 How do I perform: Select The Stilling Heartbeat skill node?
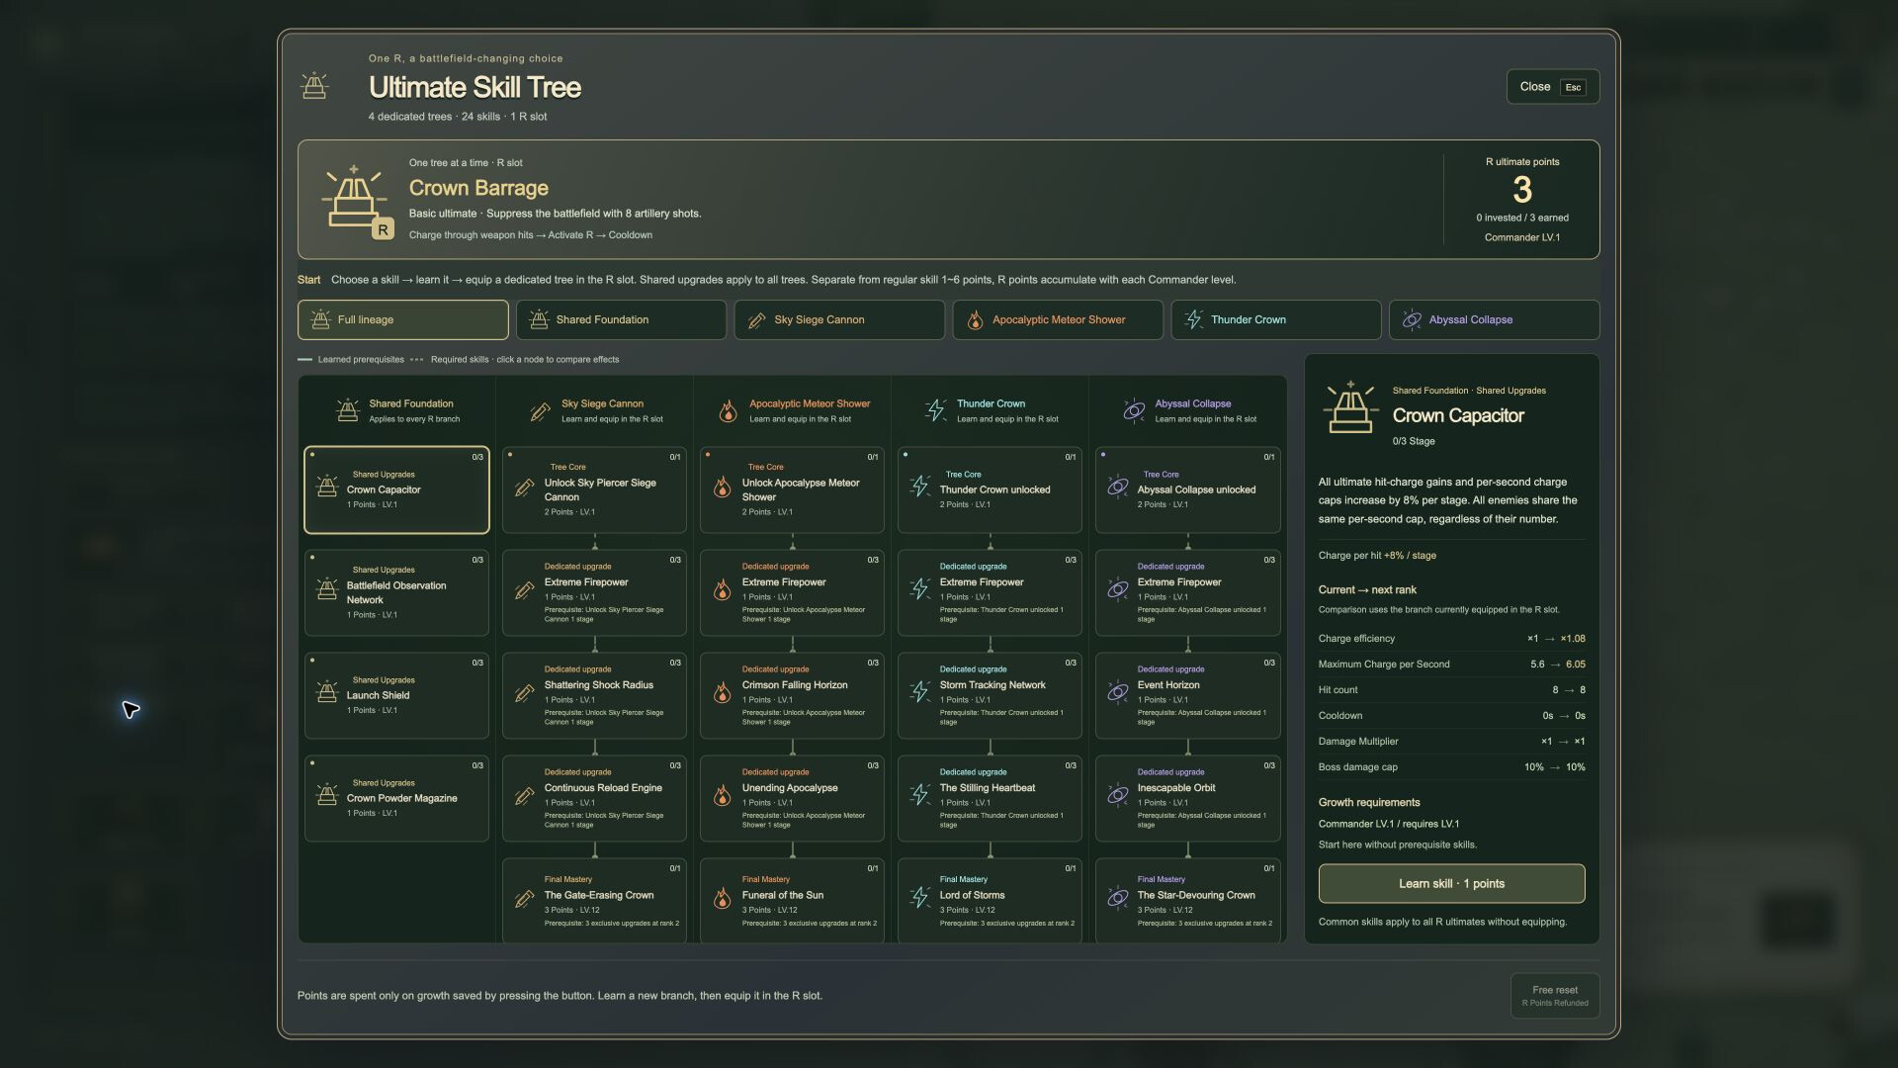click(x=990, y=798)
